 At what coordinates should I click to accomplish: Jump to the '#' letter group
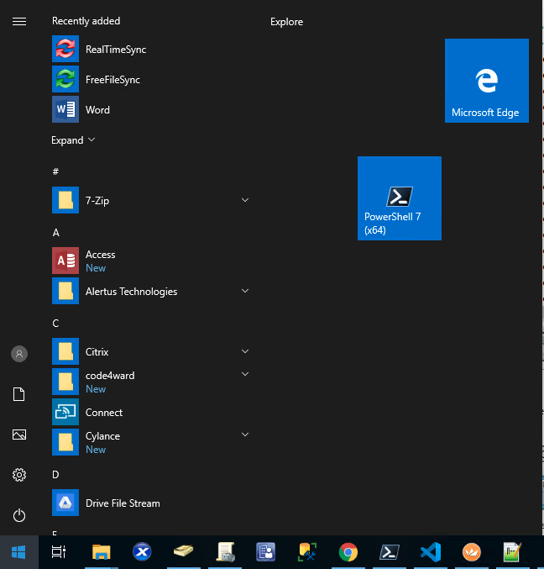pyautogui.click(x=55, y=171)
